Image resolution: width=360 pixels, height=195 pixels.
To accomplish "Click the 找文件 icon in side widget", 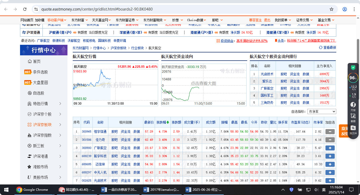I will coord(353,129).
